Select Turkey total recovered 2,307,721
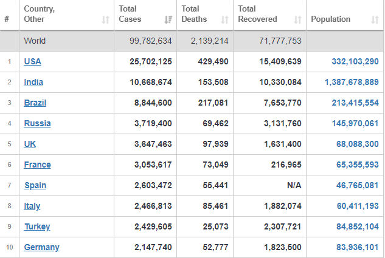385x258 pixels. tap(283, 226)
